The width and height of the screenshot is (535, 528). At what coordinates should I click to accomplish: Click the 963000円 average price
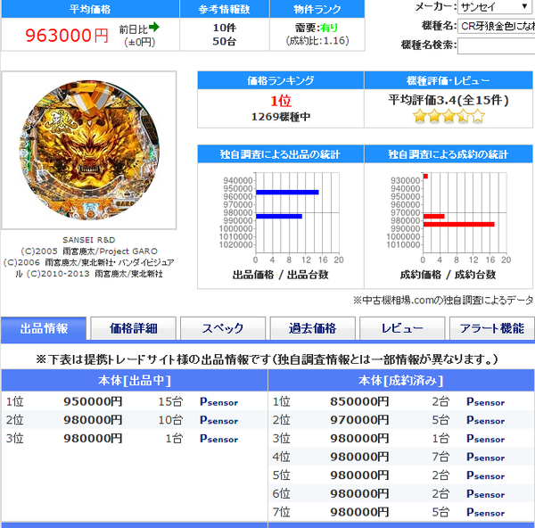click(67, 35)
